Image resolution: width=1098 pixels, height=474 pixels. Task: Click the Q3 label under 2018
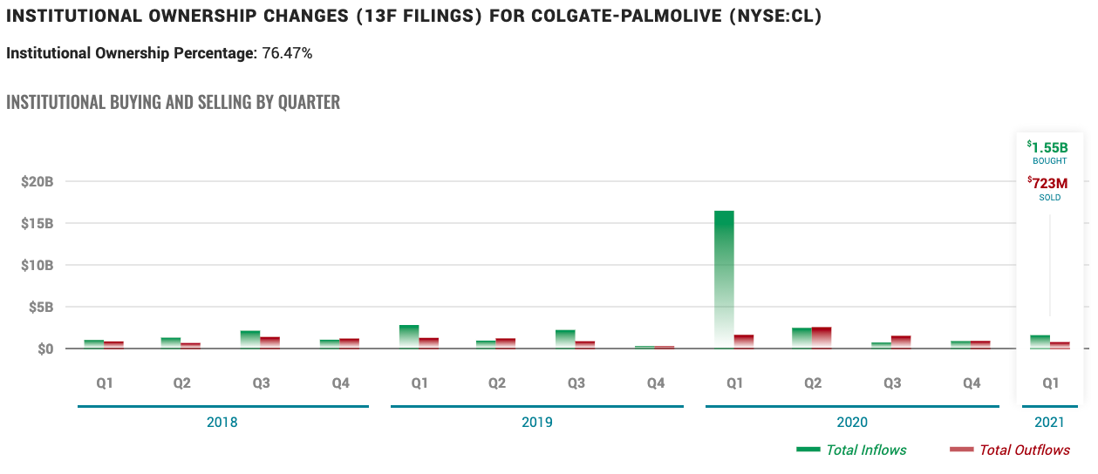point(261,383)
